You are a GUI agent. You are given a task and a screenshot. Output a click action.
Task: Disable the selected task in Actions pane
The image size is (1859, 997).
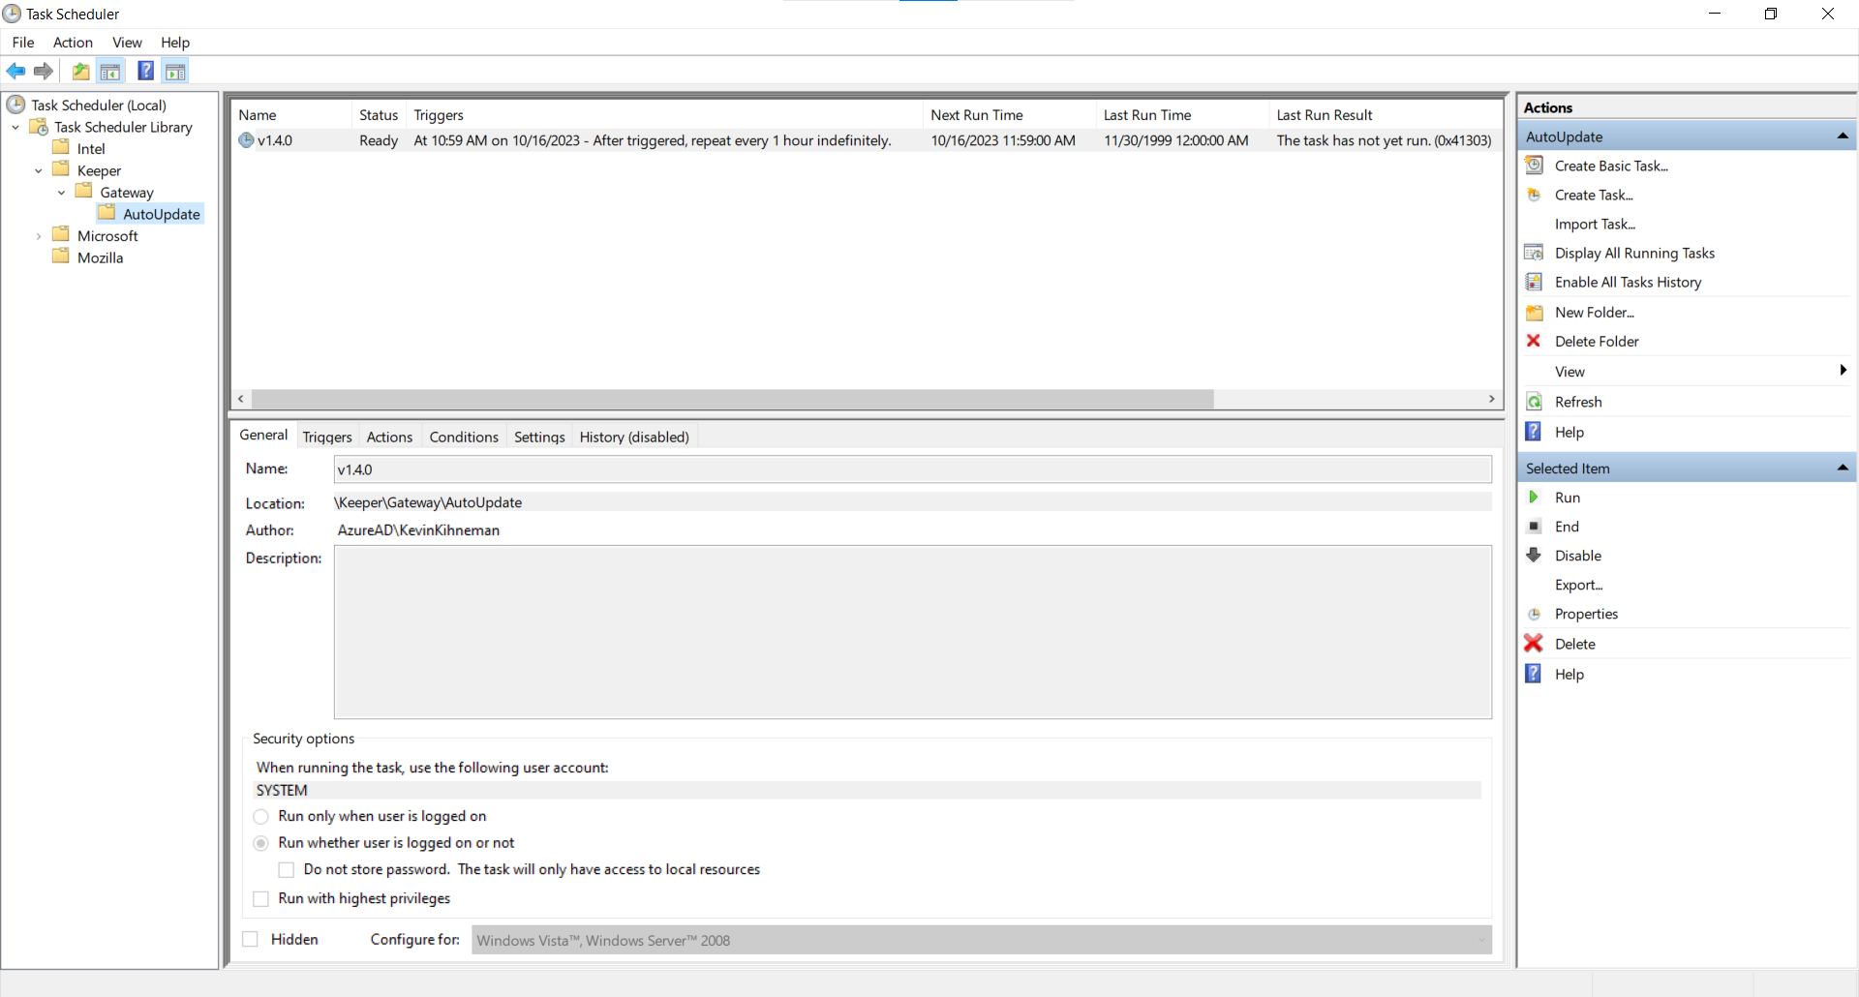1577,556
